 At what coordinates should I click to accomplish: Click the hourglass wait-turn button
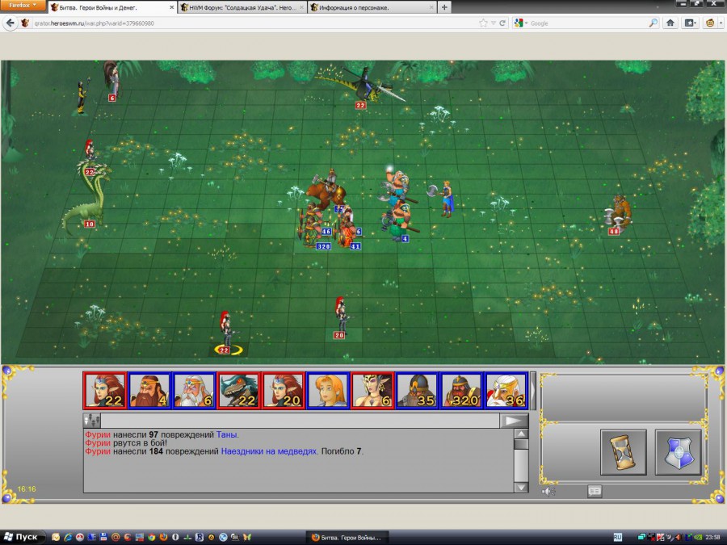coord(623,452)
